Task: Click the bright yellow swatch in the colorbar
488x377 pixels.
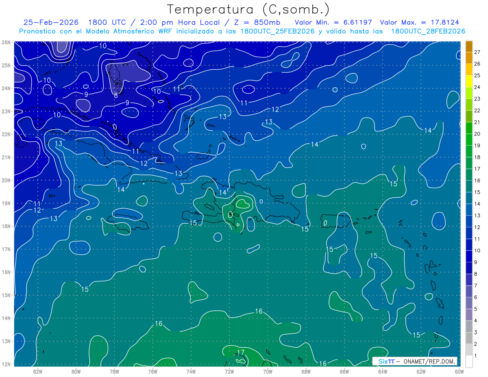Action: (x=469, y=81)
